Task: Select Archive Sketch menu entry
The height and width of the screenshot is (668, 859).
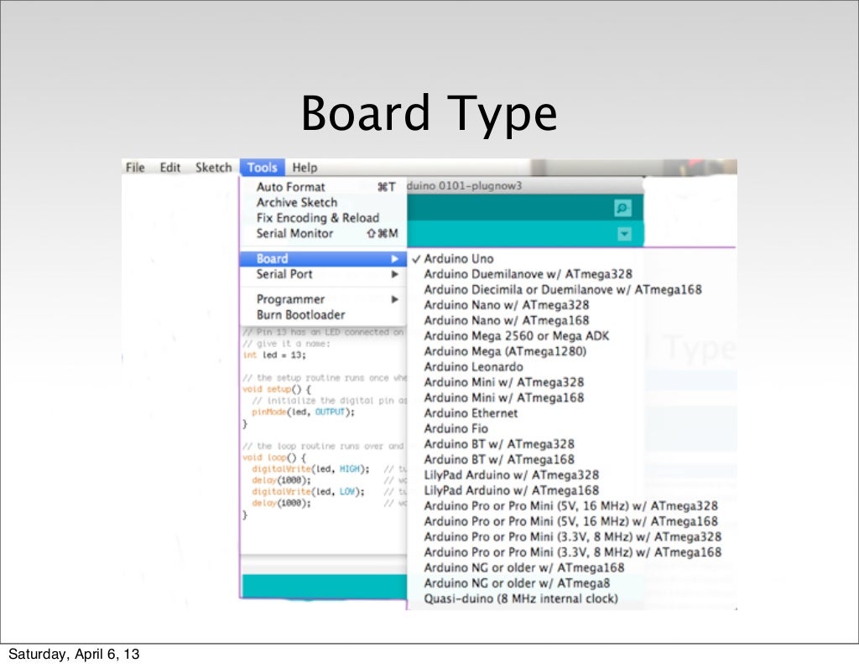Action: pyautogui.click(x=323, y=203)
